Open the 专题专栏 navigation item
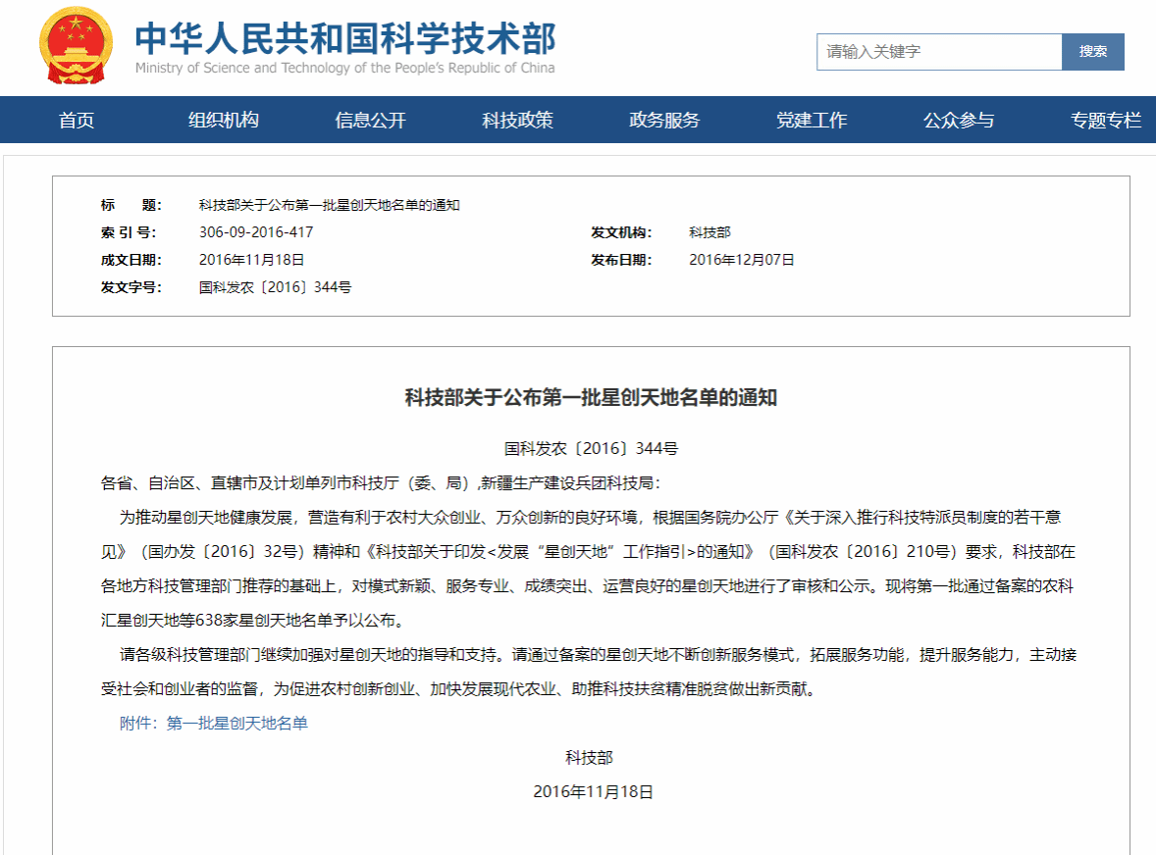Image resolution: width=1156 pixels, height=855 pixels. (1106, 121)
